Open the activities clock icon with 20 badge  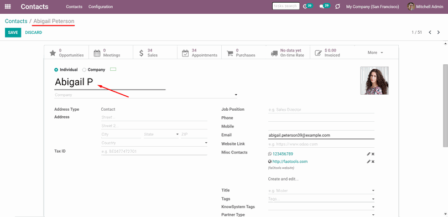[x=305, y=6]
